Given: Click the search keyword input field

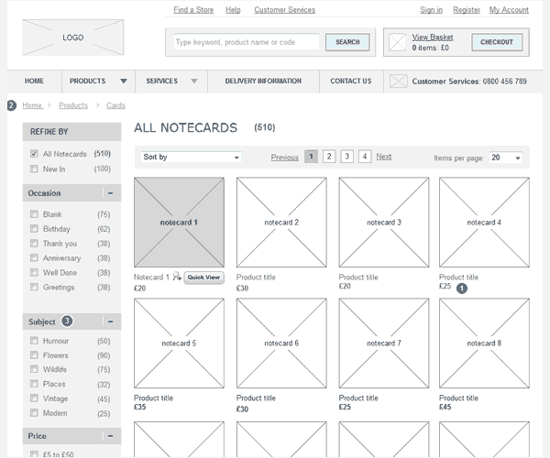Looking at the screenshot, I should (x=246, y=42).
